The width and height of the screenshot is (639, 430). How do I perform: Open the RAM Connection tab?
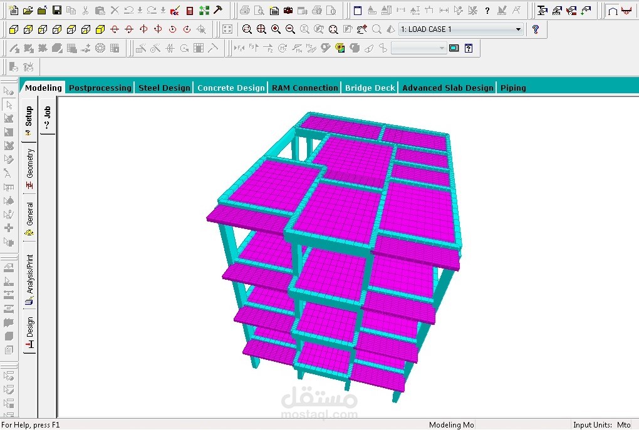305,88
